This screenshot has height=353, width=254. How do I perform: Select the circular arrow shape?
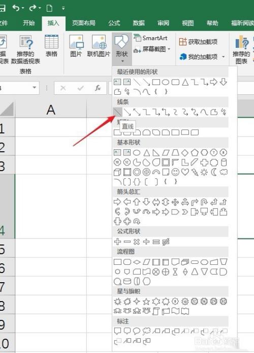point(137,222)
